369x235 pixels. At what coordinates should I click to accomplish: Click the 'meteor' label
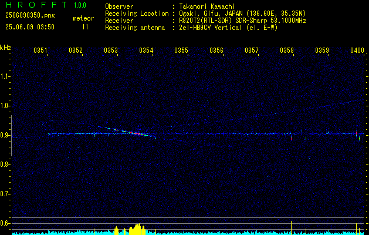[x=83, y=18]
